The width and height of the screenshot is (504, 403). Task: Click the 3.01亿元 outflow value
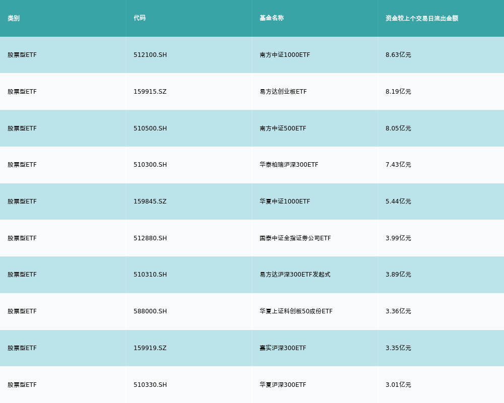398,385
